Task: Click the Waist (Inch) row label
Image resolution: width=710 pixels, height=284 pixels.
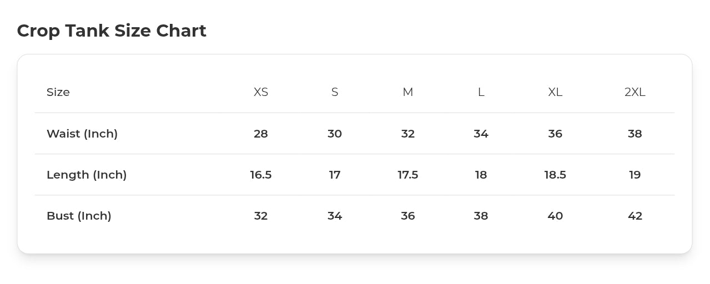Action: [x=82, y=134]
